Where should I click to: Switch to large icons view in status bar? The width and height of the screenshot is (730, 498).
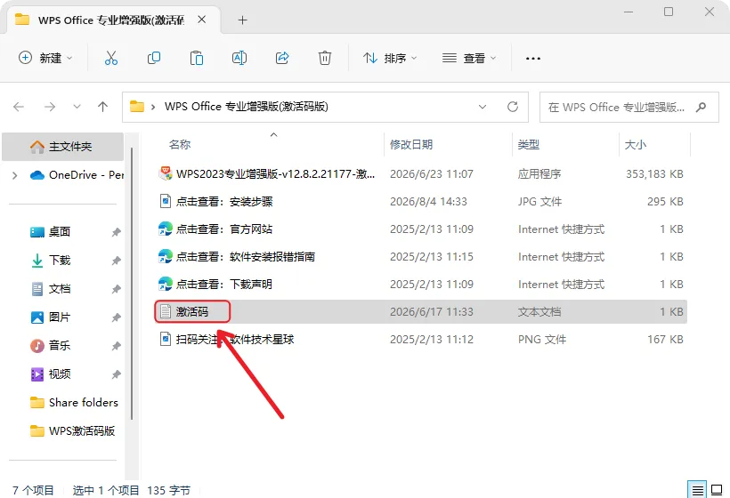tap(717, 490)
